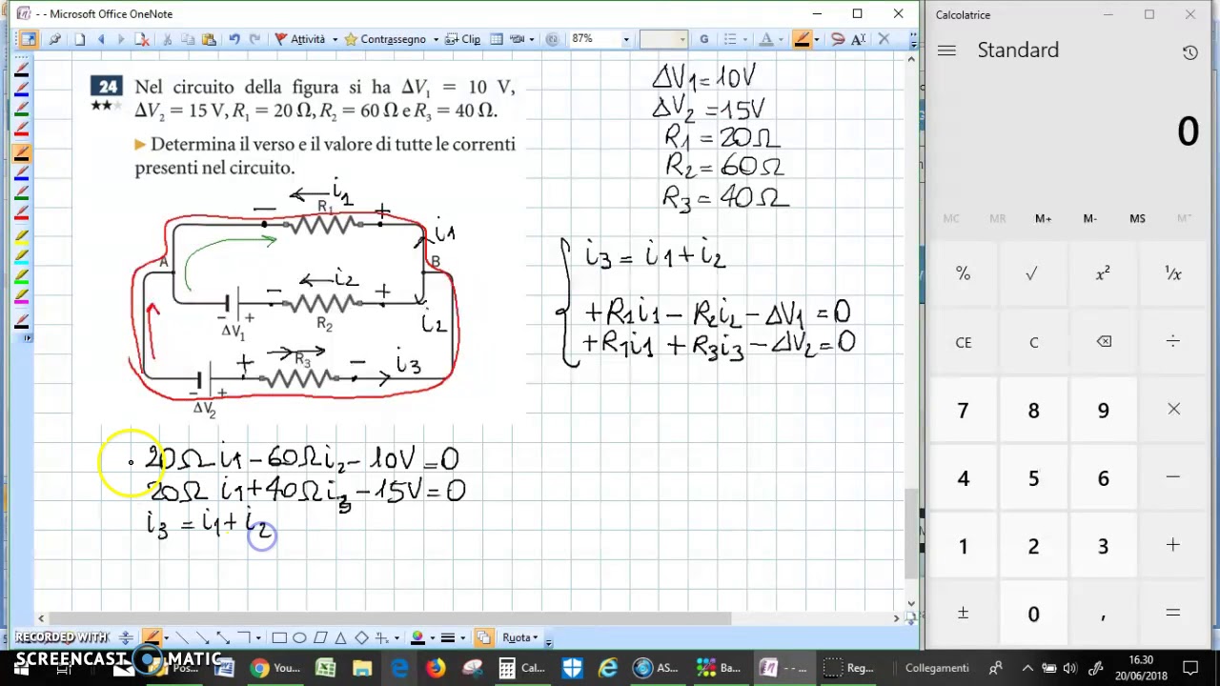Viewport: 1220px width, 686px height.
Task: Click the vertical scrollbar down arrow in OneNote
Action: coord(911,603)
